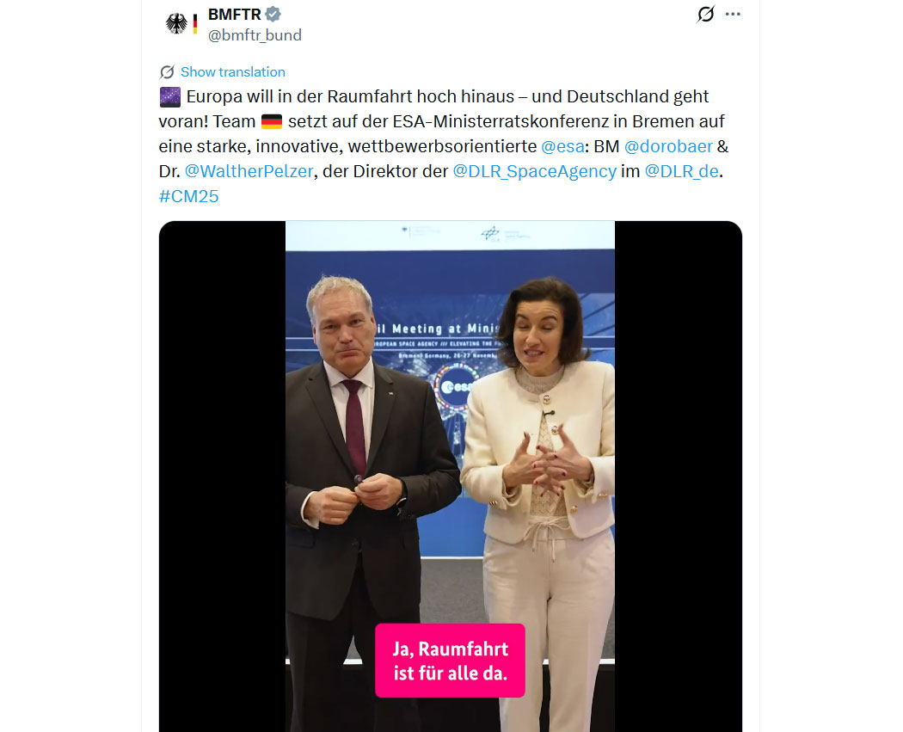
Task: Open the @DLR_de mention
Action: point(681,171)
